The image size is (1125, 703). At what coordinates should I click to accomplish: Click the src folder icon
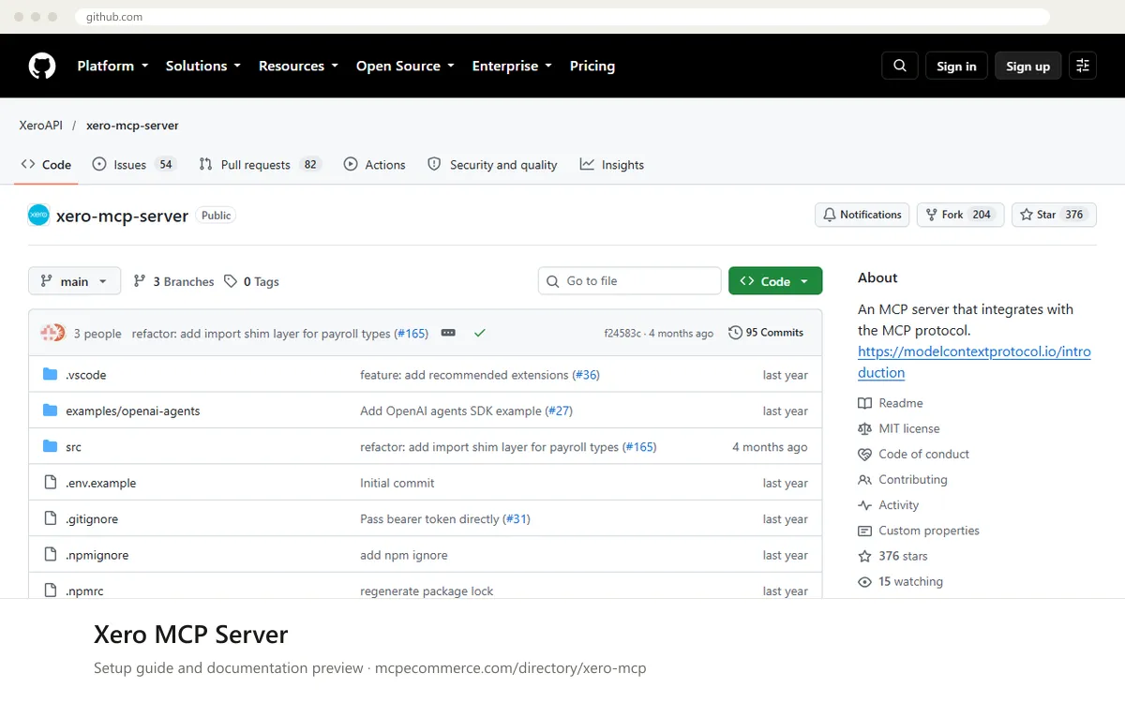pyautogui.click(x=51, y=447)
